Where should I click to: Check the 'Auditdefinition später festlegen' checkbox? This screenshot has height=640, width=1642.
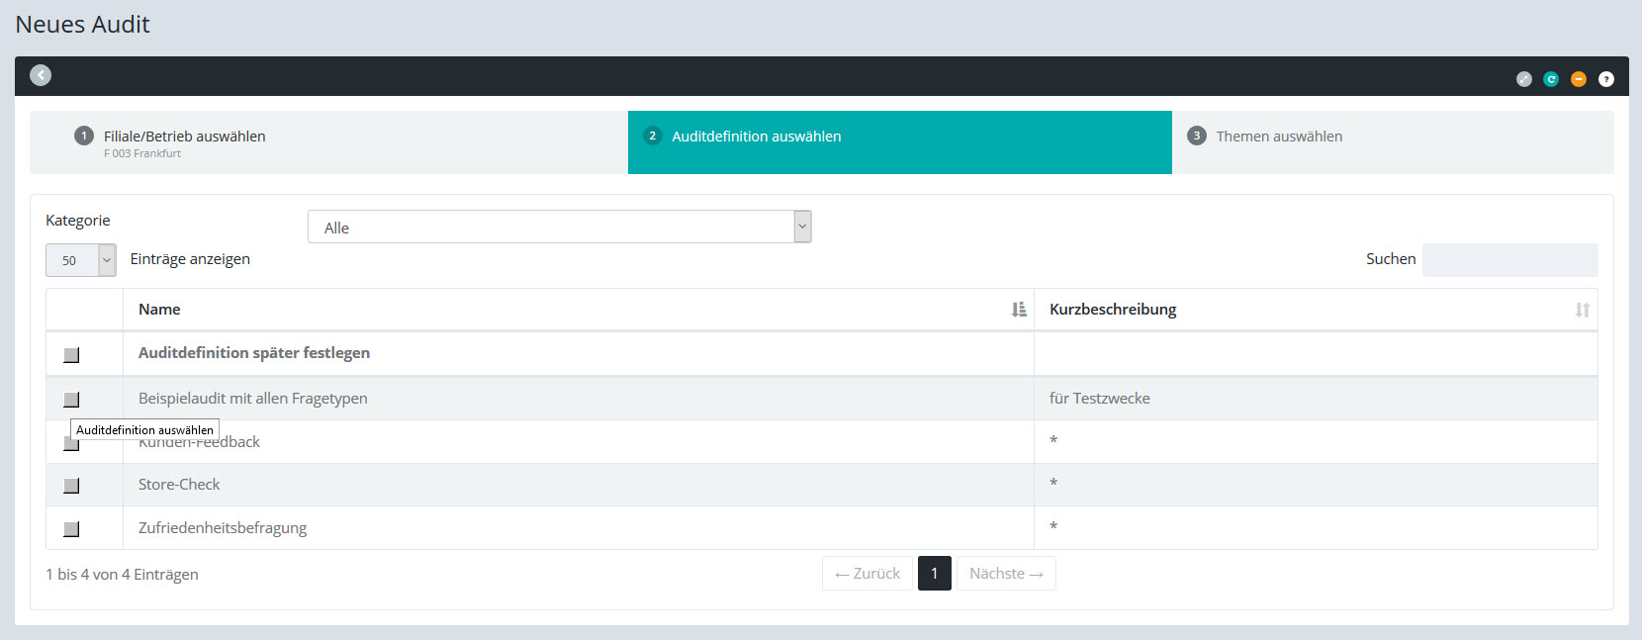click(x=71, y=354)
